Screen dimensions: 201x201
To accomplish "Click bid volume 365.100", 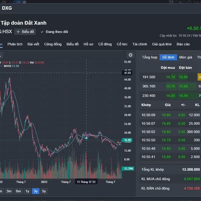I will (149, 86).
